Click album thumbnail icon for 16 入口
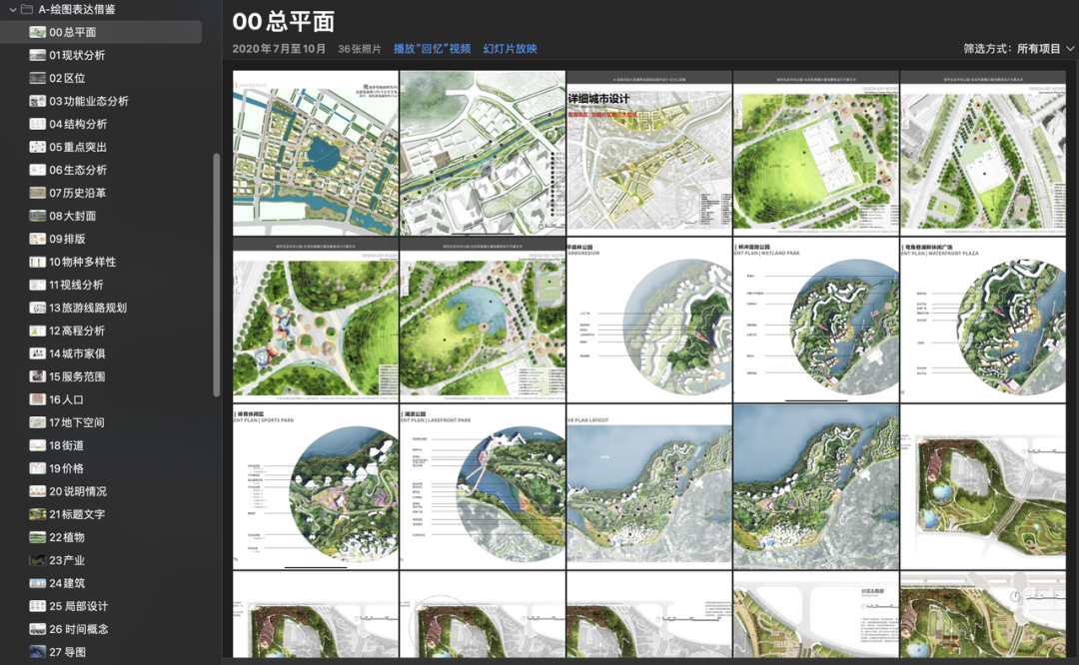 tap(37, 399)
